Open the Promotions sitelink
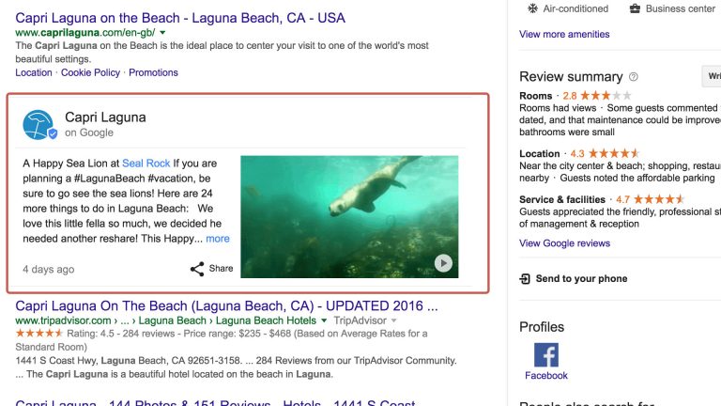This screenshot has width=721, height=406. pyautogui.click(x=153, y=72)
